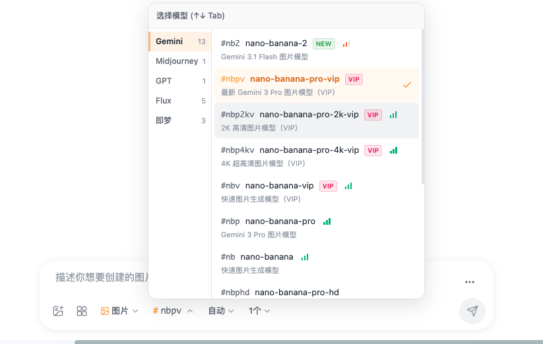543x344 pixels.
Task: Click VIP badge on nano-banana-pro-vip
Action: [x=354, y=79]
